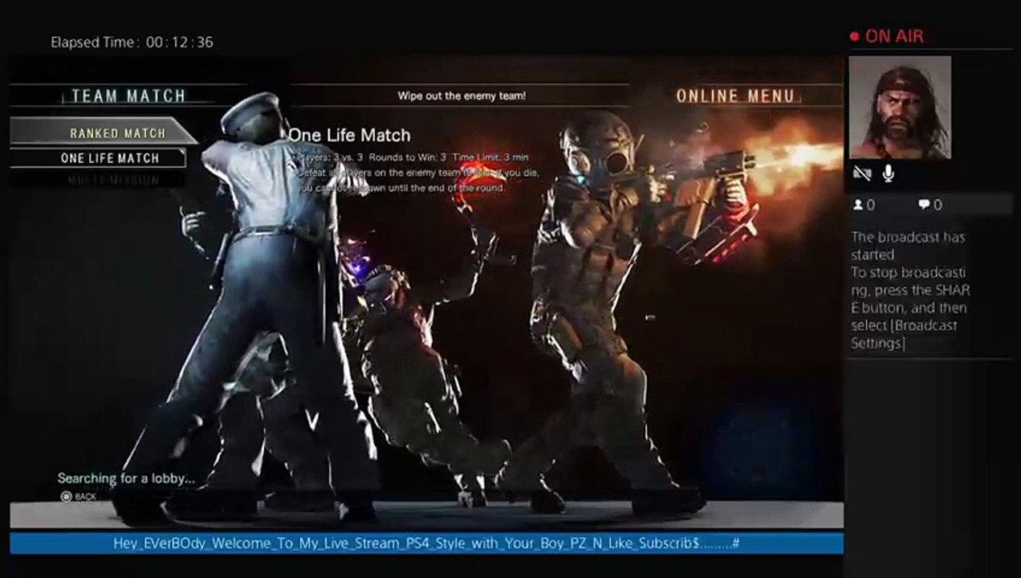The height and width of the screenshot is (578, 1021).
Task: Click 'The broadcast has started' message
Action: (908, 246)
